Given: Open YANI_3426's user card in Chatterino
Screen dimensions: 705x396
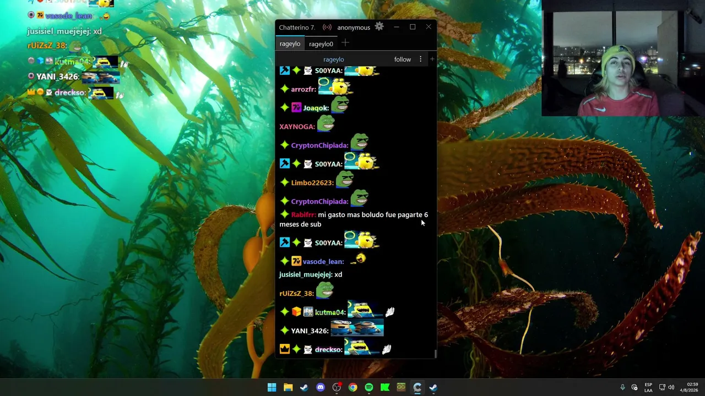Looking at the screenshot, I should coord(310,331).
